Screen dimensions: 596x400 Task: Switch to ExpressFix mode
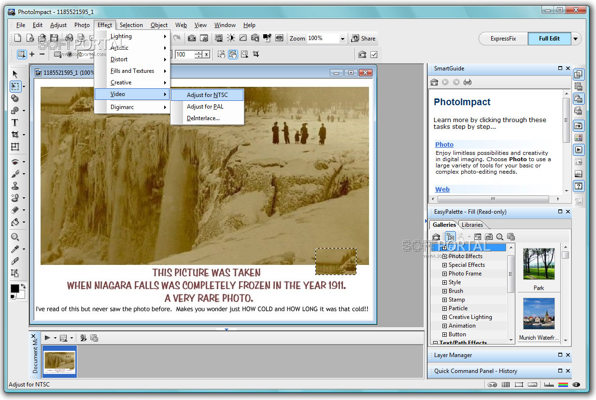(x=503, y=39)
